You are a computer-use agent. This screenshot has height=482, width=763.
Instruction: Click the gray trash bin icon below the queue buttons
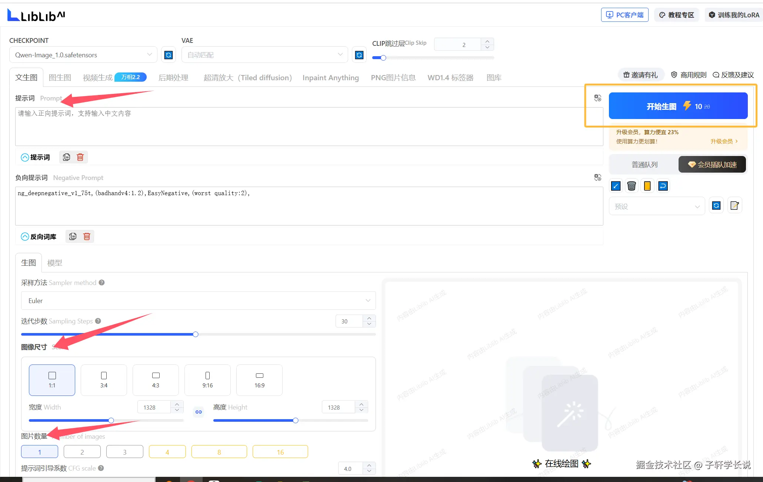click(x=632, y=186)
